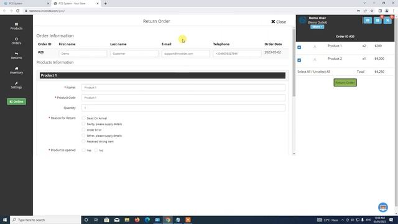Screen dimensions: 398x224
Task: Click the $4,250 total amount
Action: (379, 72)
